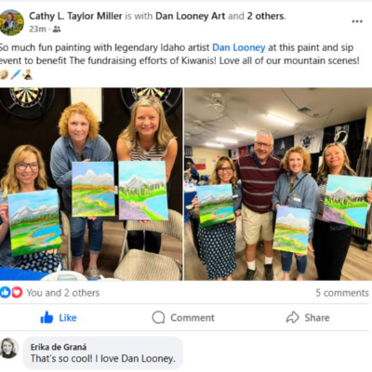This screenshot has width=372, height=372.
Task: Open the right group photo with man
Action: tap(278, 184)
